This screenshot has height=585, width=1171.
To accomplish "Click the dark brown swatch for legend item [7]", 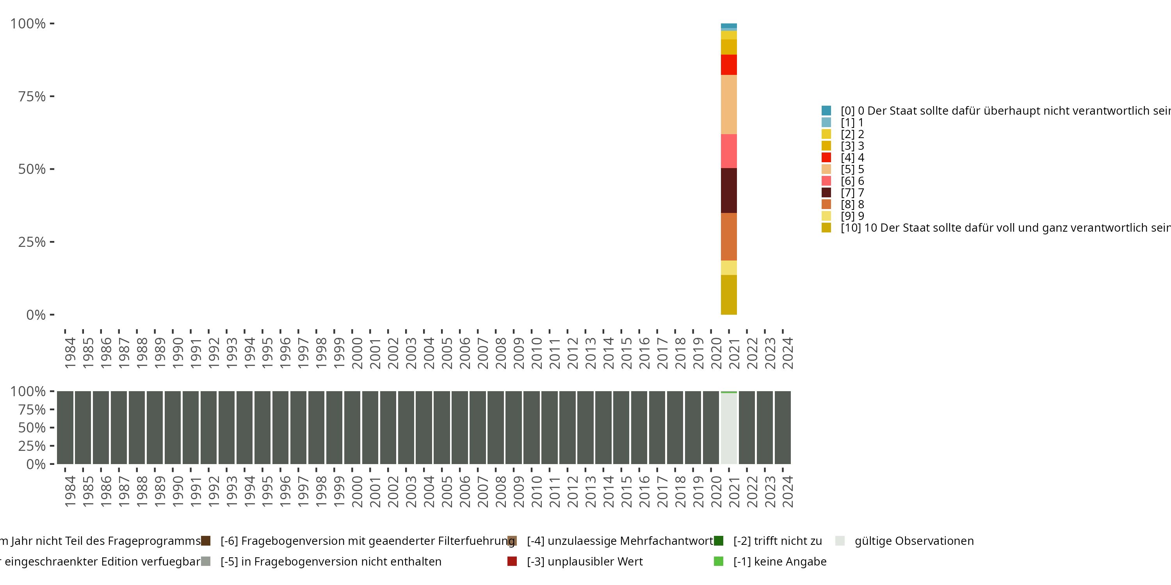I will (826, 193).
